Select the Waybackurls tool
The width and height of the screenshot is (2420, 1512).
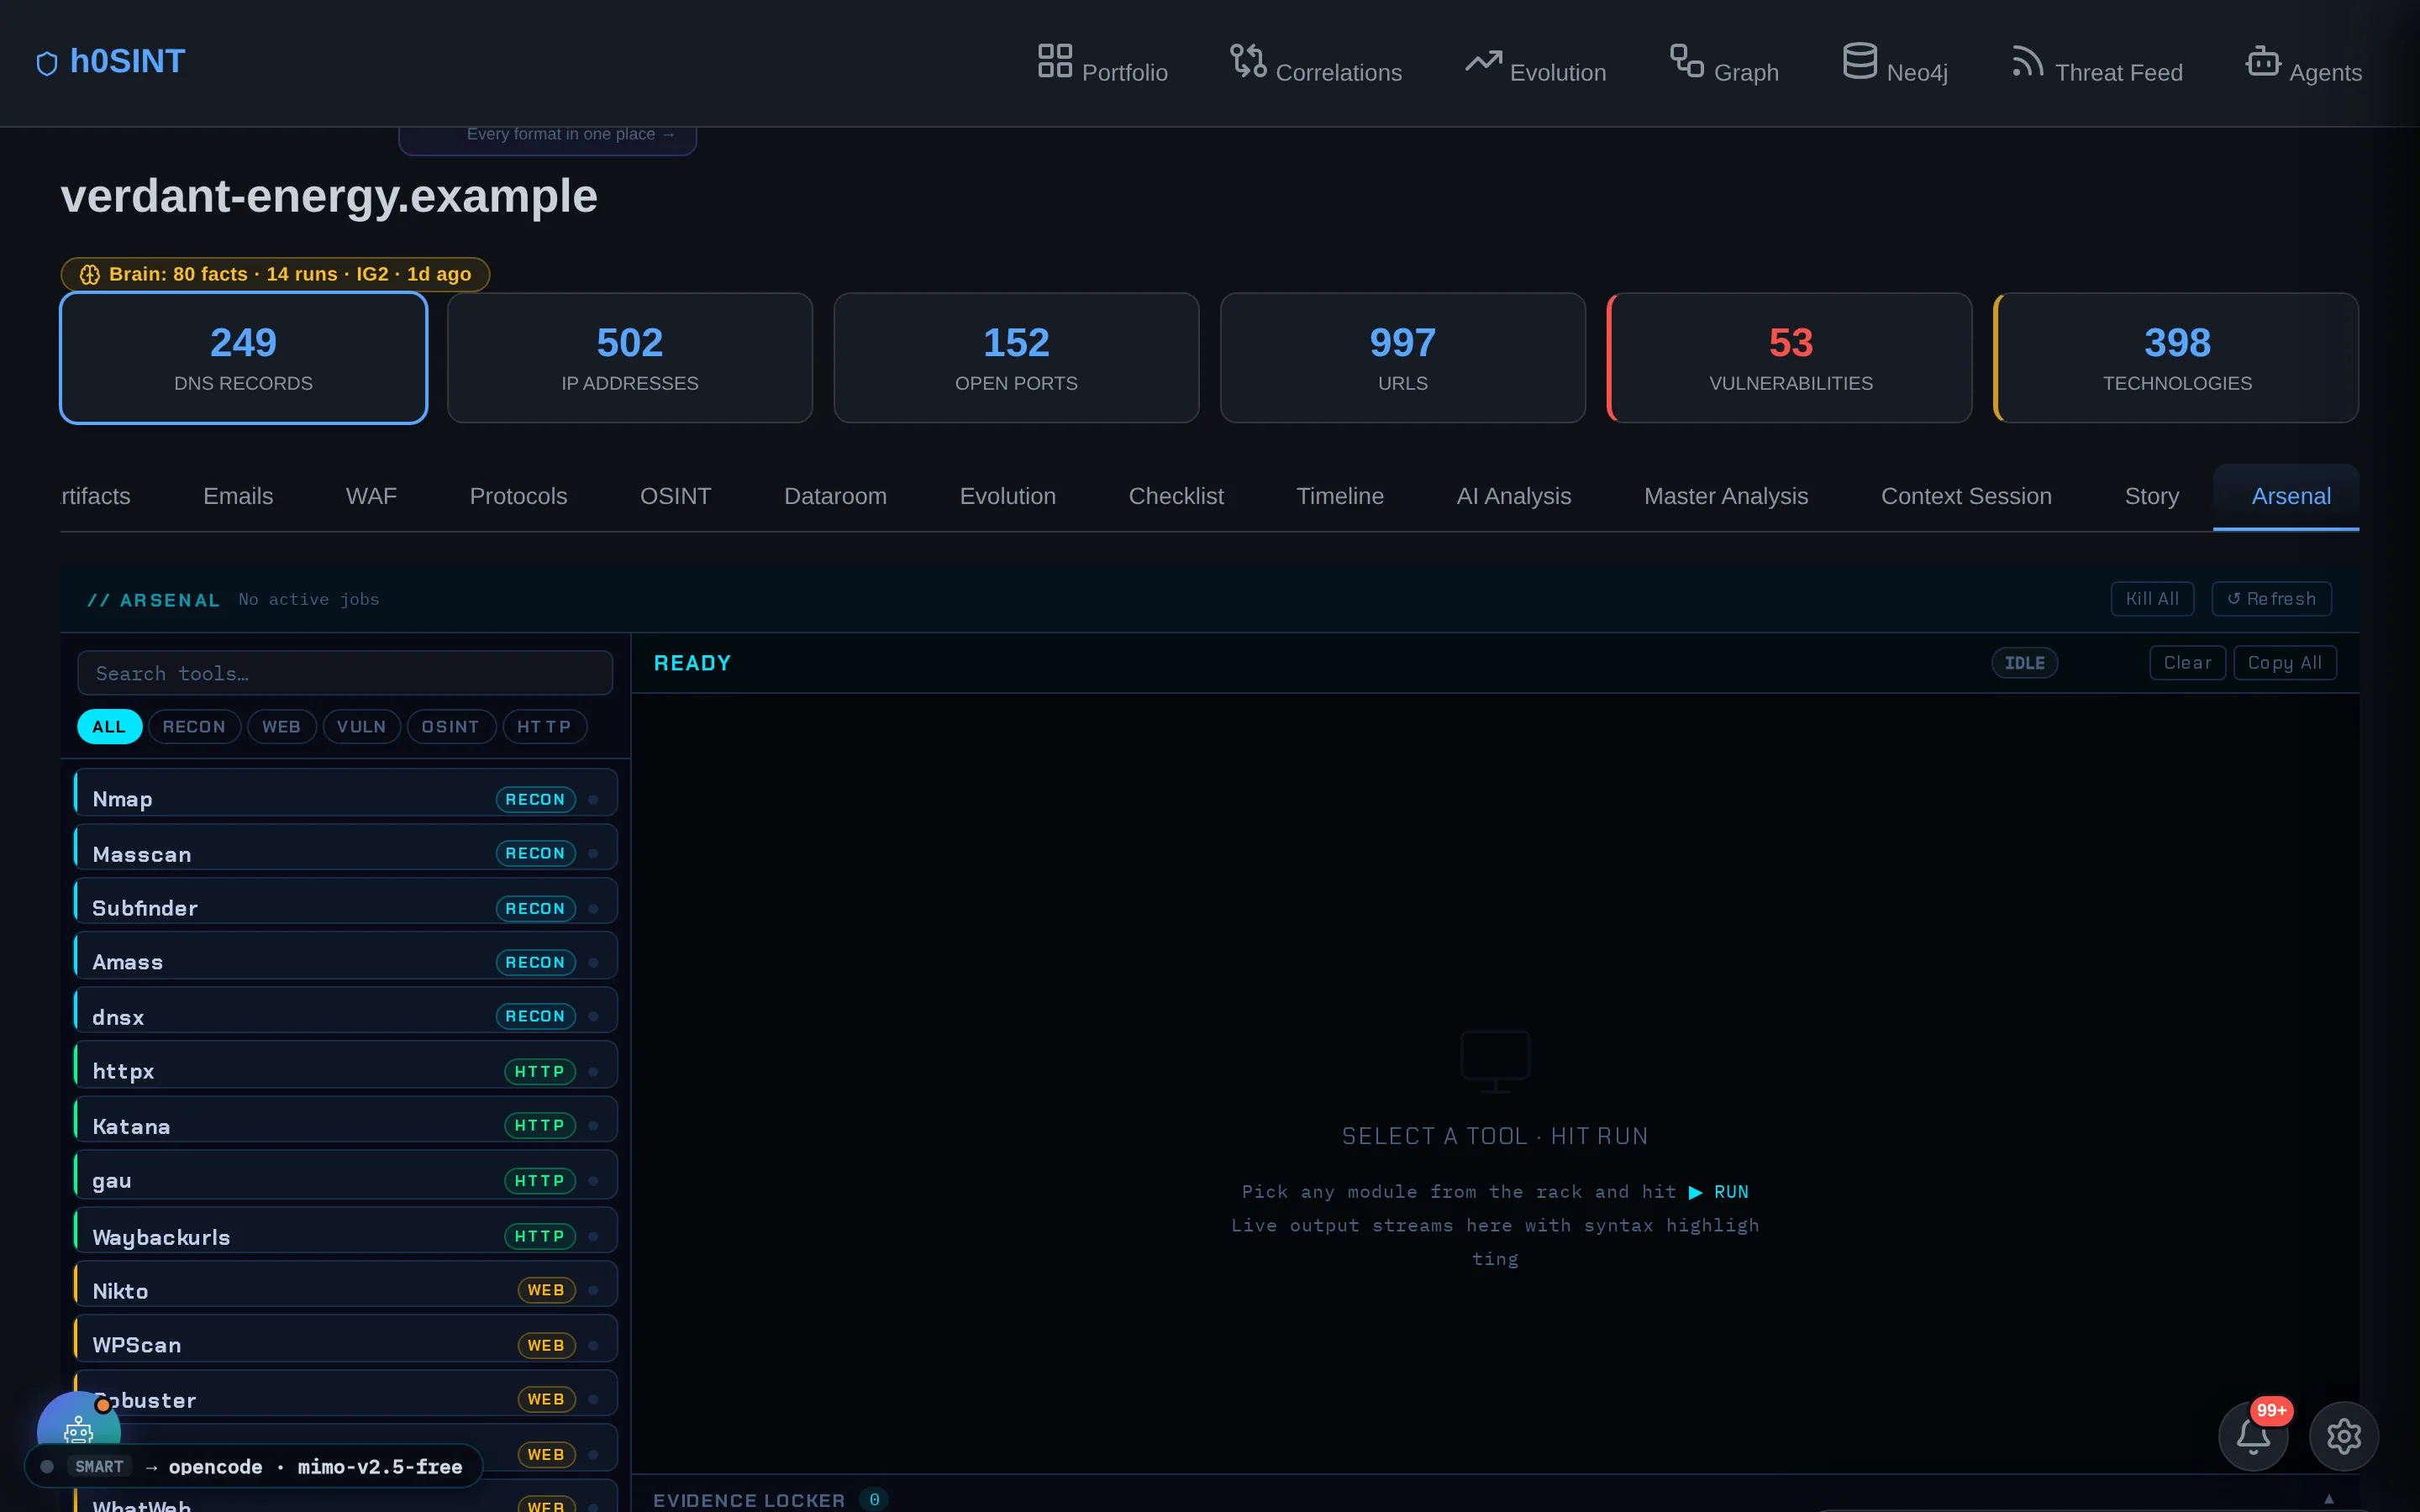(345, 1230)
